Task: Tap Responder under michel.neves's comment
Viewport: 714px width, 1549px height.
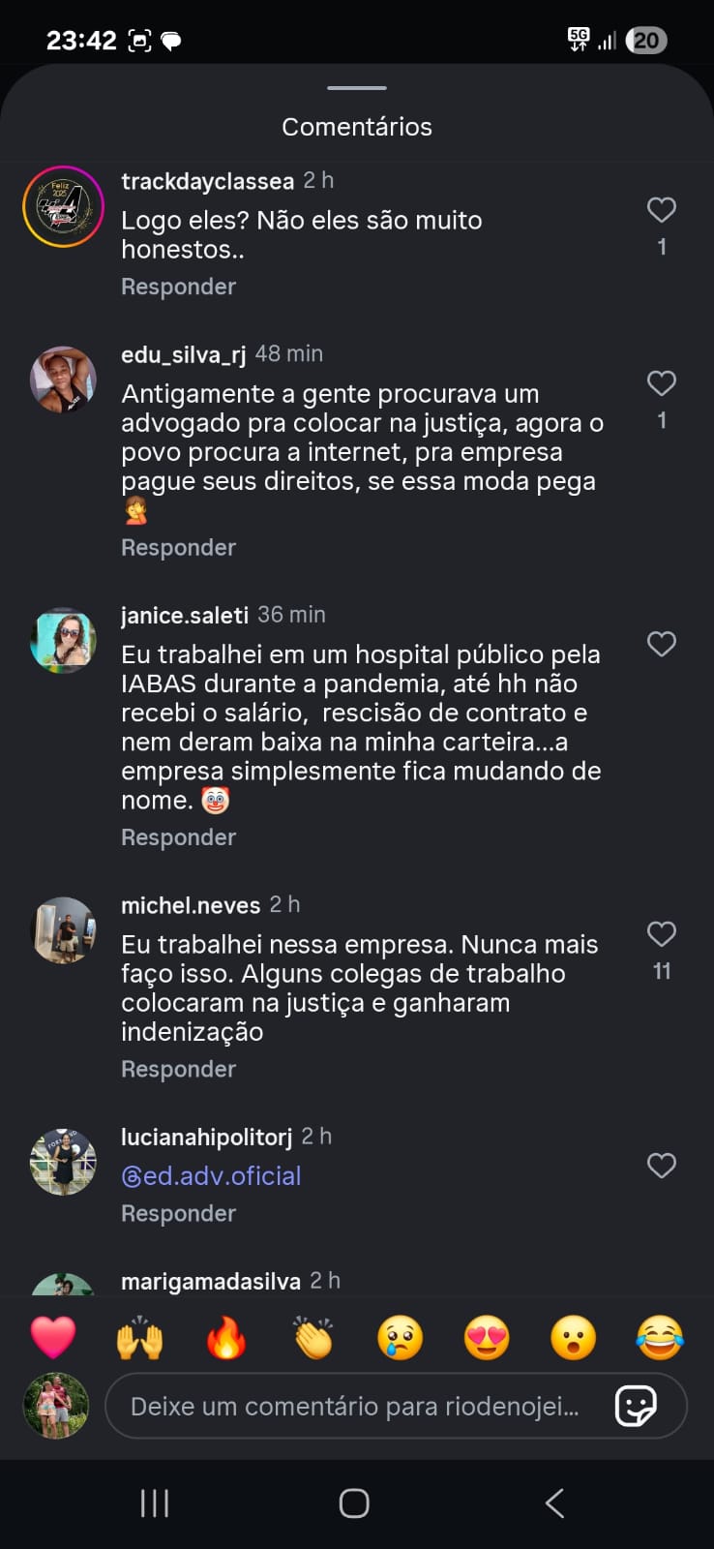Action: click(x=178, y=1069)
